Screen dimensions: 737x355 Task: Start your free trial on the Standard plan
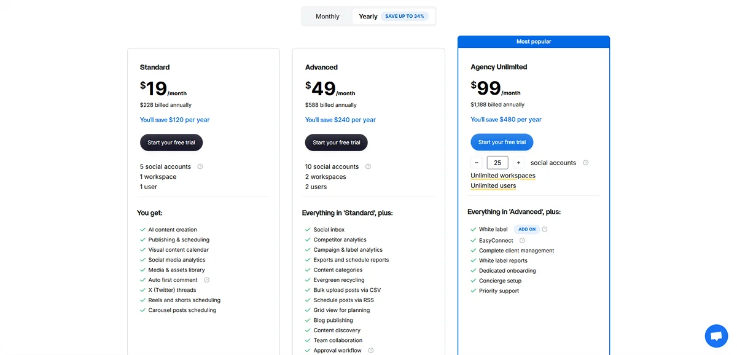click(x=171, y=142)
